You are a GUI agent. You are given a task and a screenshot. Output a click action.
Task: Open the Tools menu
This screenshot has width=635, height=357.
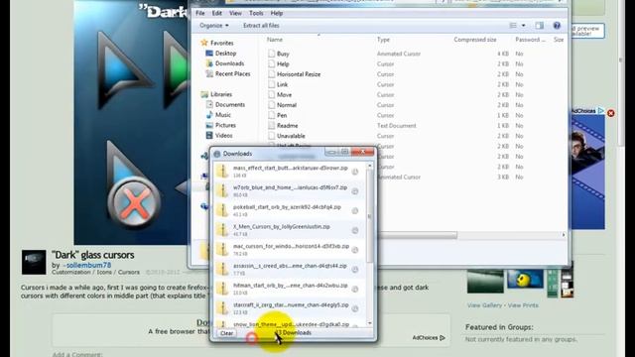click(256, 13)
